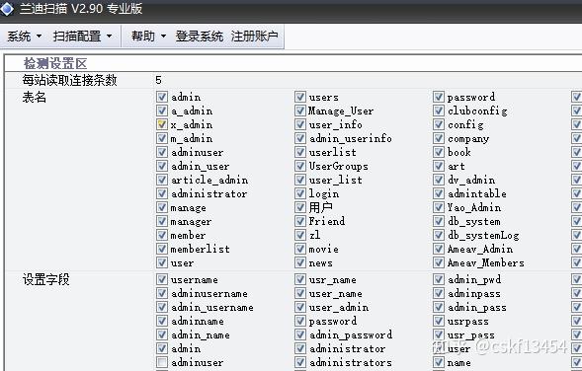
Task: Uncheck the administrators field checkbox
Action: [300, 362]
